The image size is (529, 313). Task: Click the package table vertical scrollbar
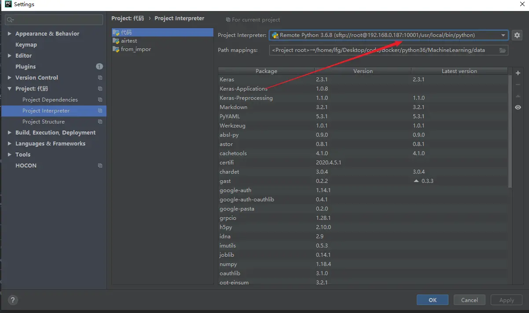point(510,131)
